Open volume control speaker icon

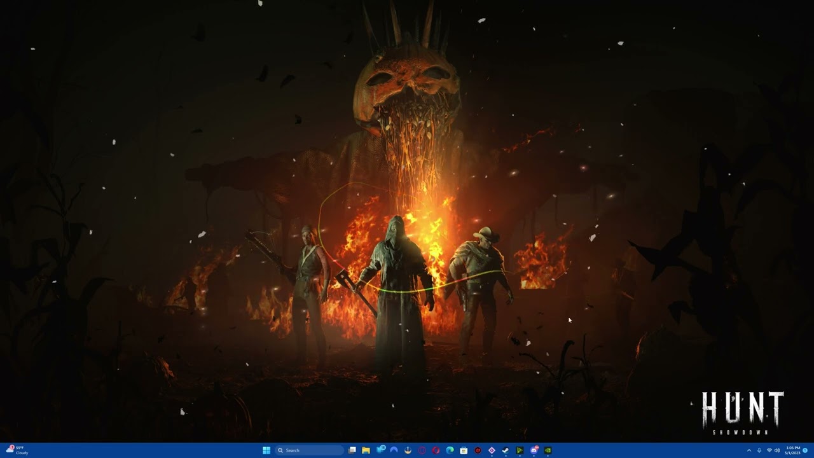click(x=776, y=450)
